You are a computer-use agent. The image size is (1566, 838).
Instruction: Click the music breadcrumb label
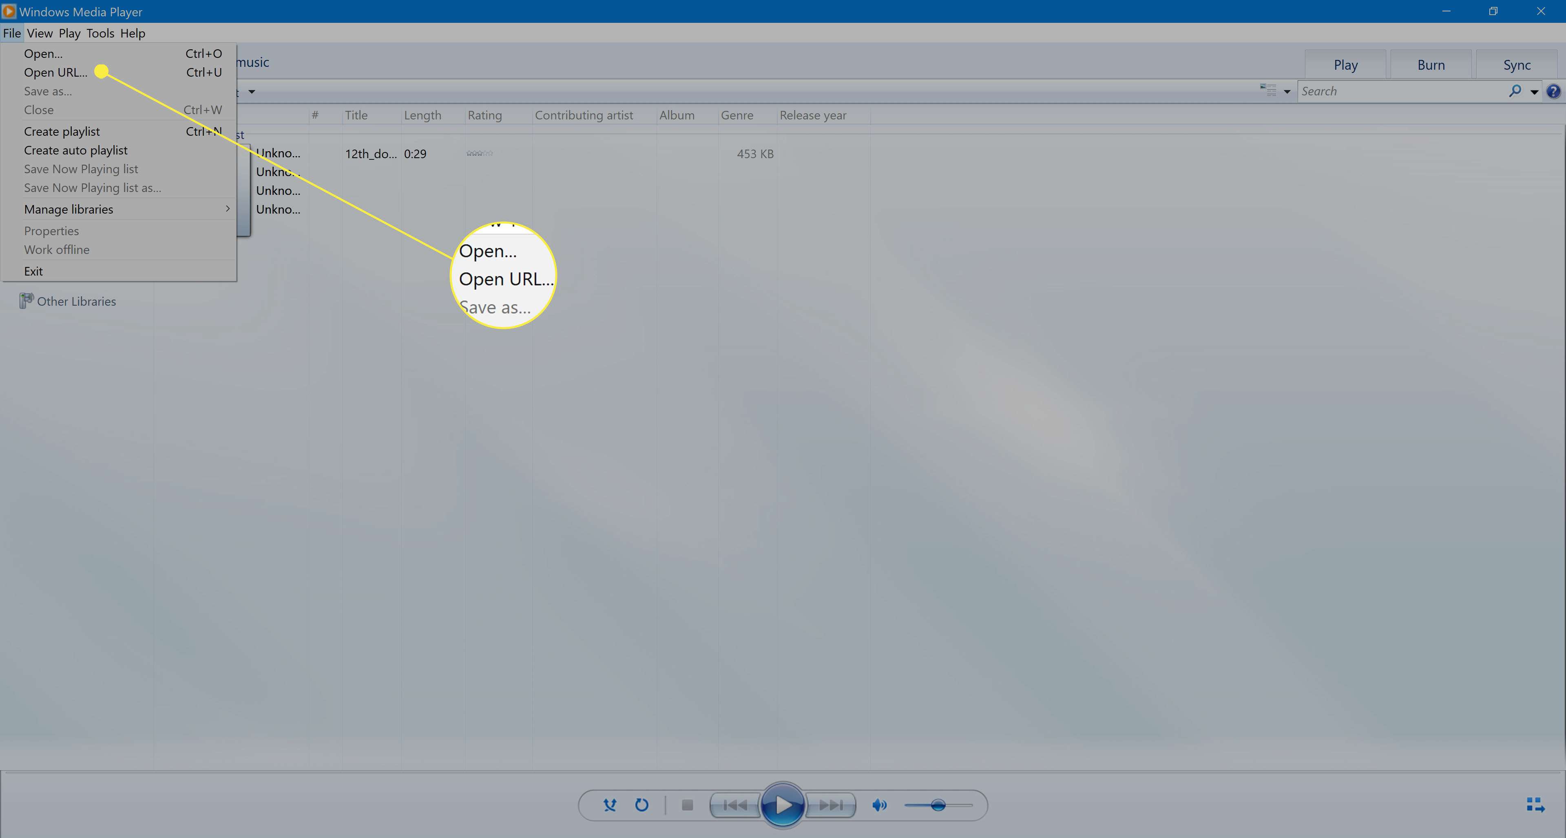pyautogui.click(x=252, y=62)
